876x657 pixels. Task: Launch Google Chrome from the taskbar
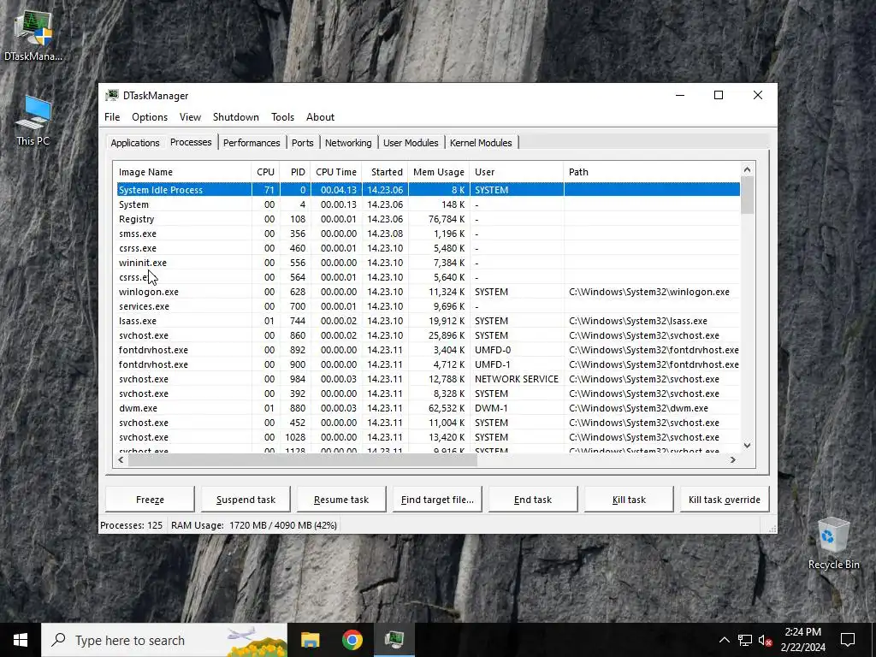[352, 640]
